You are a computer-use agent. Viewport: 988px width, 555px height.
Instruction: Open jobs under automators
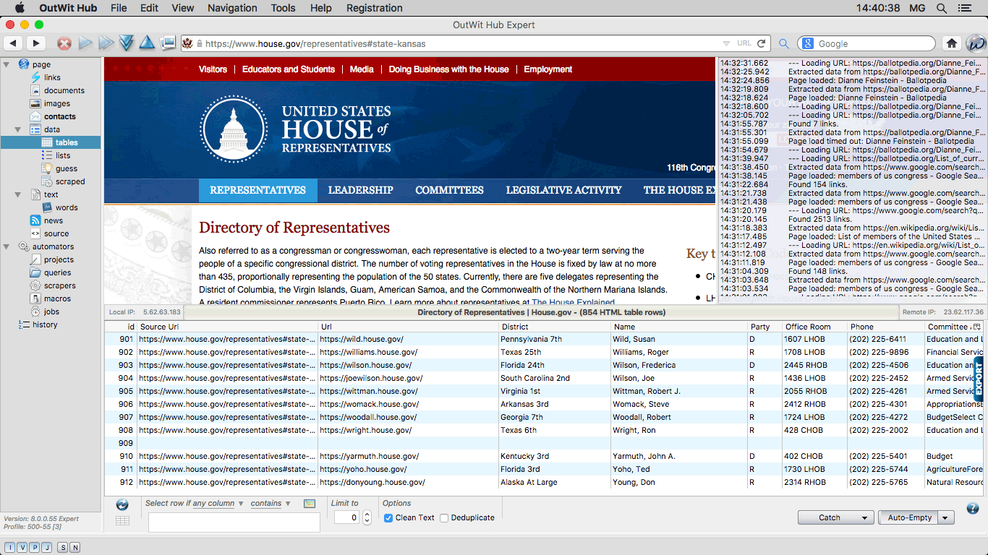(x=51, y=311)
